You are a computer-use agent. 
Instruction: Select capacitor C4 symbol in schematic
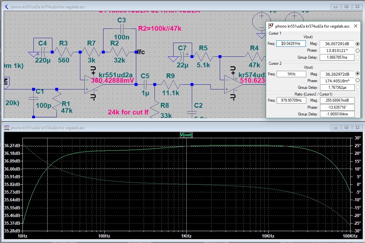click(x=42, y=52)
